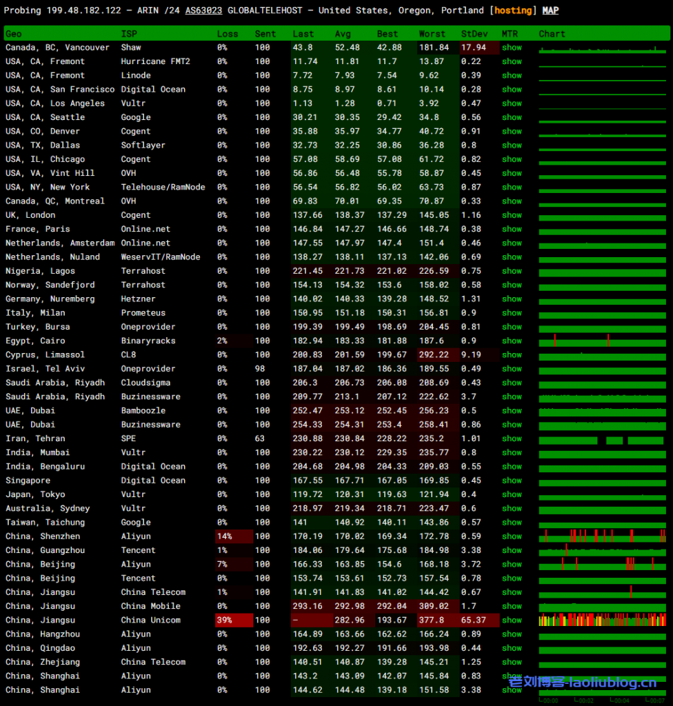673x706 pixels.
Task: Sort by the Loss column header
Action: (228, 34)
